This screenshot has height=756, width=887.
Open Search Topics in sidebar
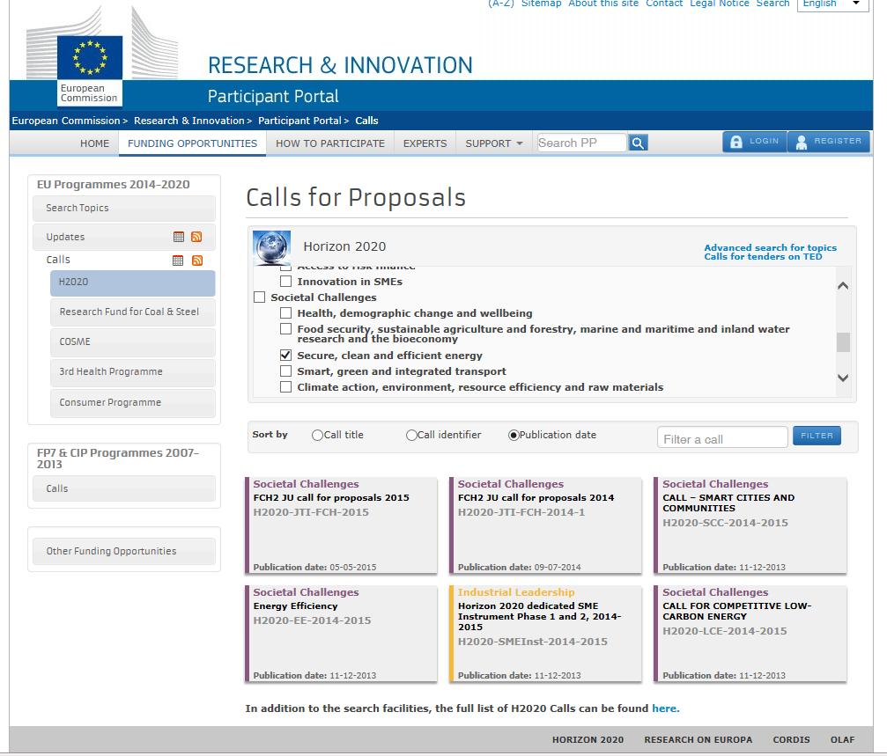(x=124, y=208)
